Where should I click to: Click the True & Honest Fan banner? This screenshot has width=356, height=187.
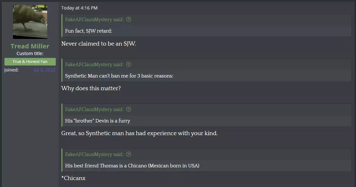point(30,61)
